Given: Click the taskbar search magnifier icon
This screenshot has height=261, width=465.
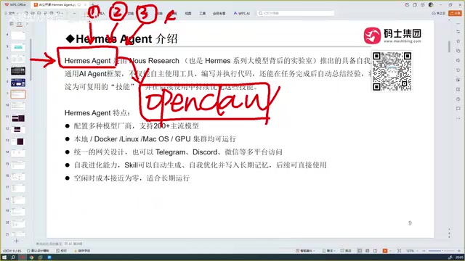Looking at the screenshot, I should 13,257.
